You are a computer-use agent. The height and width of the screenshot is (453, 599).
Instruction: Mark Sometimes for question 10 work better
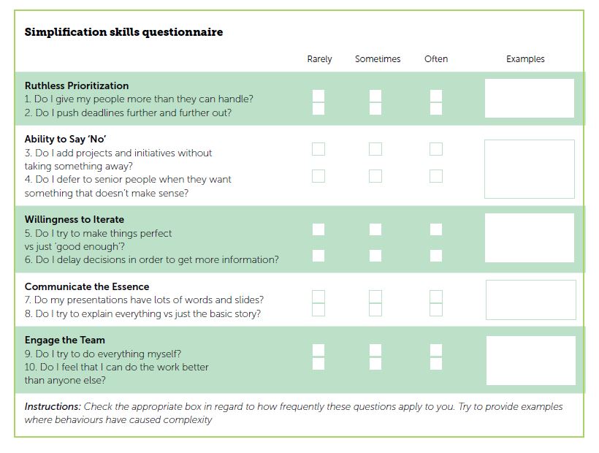click(375, 364)
